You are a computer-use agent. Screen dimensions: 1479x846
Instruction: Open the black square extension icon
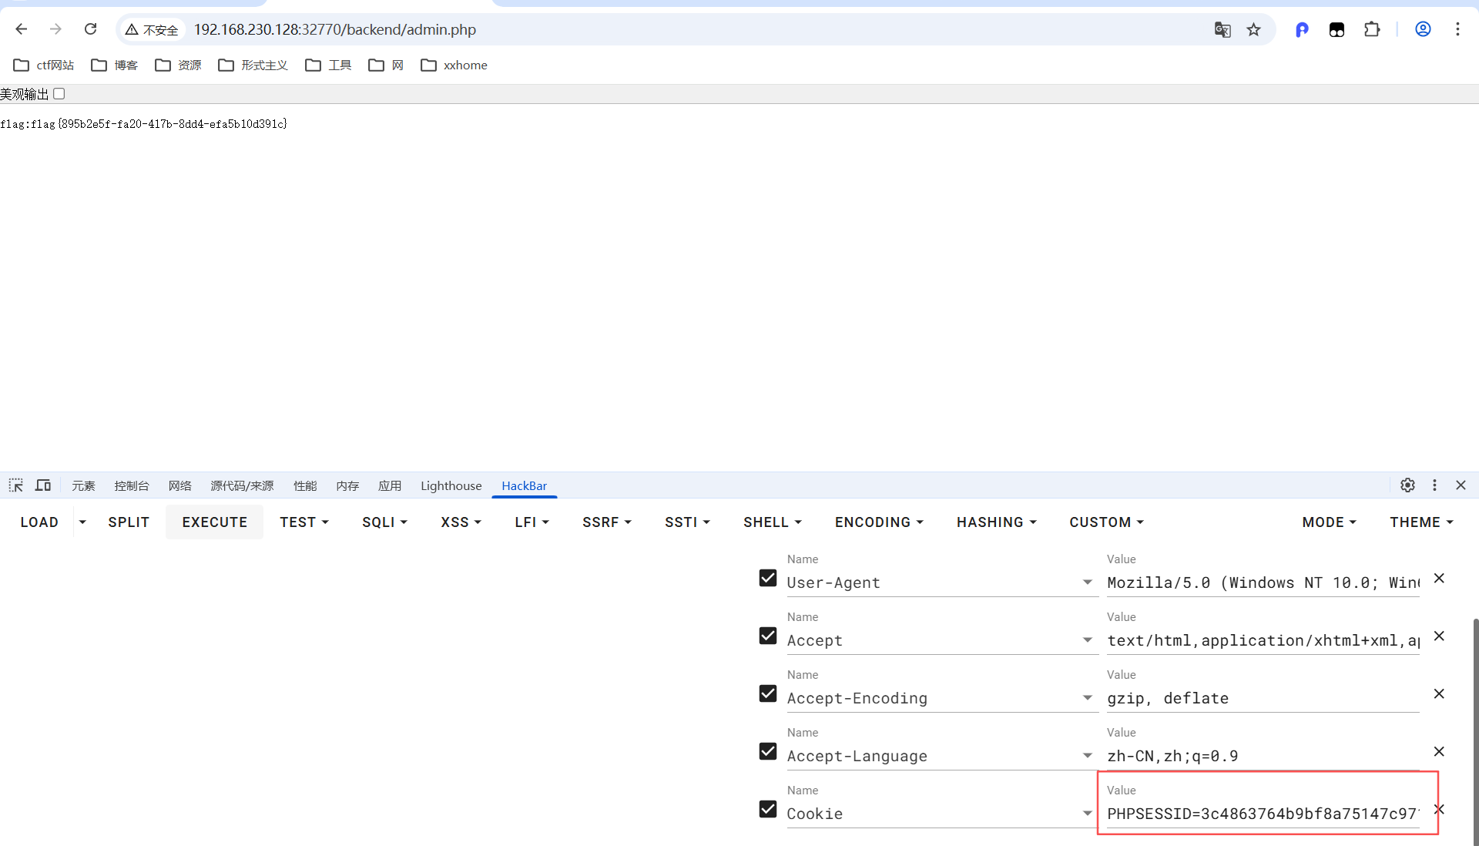click(1336, 29)
